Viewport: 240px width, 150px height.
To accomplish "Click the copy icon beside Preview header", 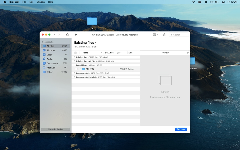I will [x=188, y=53].
